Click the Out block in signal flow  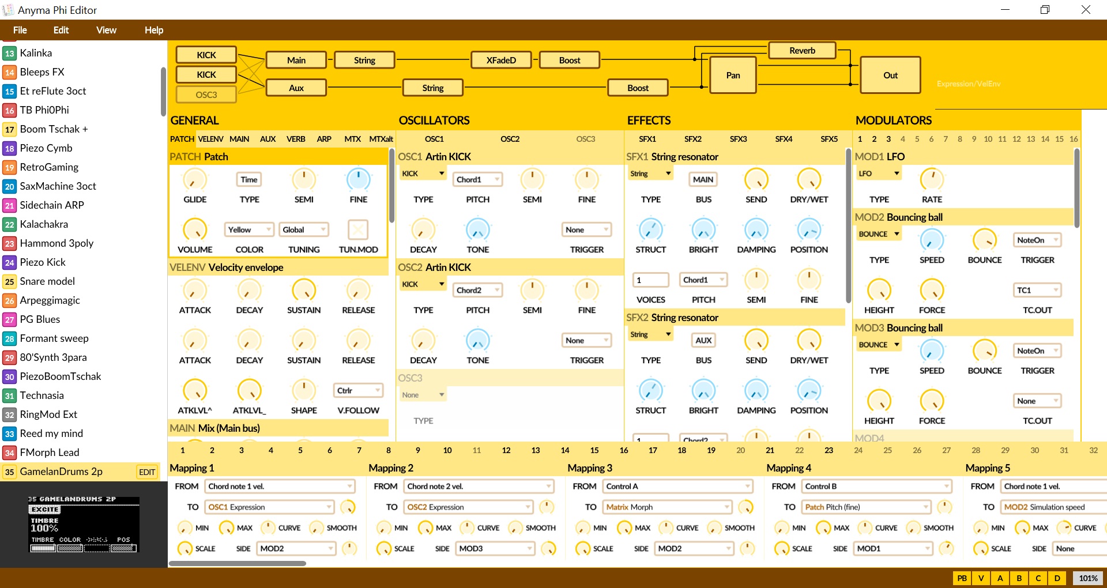890,75
